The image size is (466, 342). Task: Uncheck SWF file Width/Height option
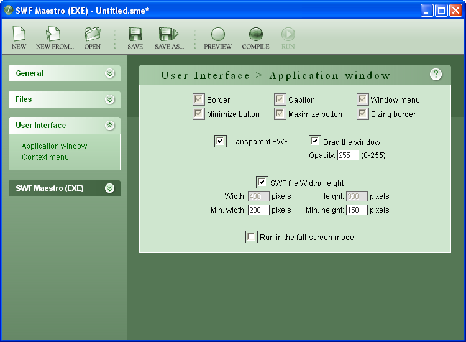pos(262,182)
